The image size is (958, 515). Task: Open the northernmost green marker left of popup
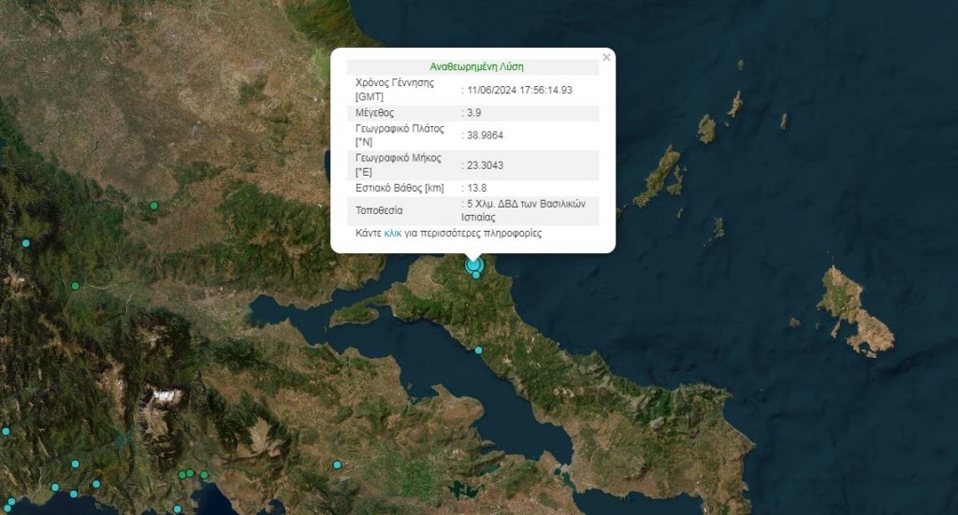coord(153,206)
